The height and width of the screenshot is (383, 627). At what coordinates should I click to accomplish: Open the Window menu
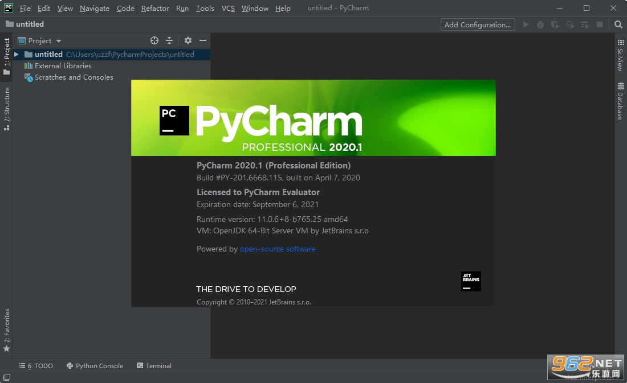[x=255, y=8]
